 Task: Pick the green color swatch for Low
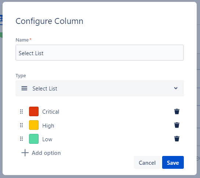[x=34, y=139]
